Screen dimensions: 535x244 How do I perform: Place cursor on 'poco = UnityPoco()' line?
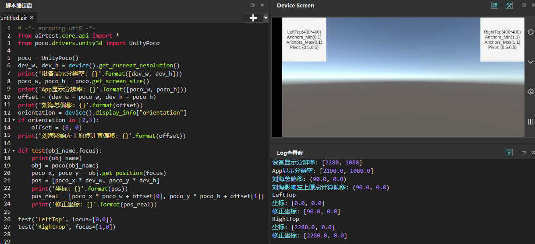point(48,58)
